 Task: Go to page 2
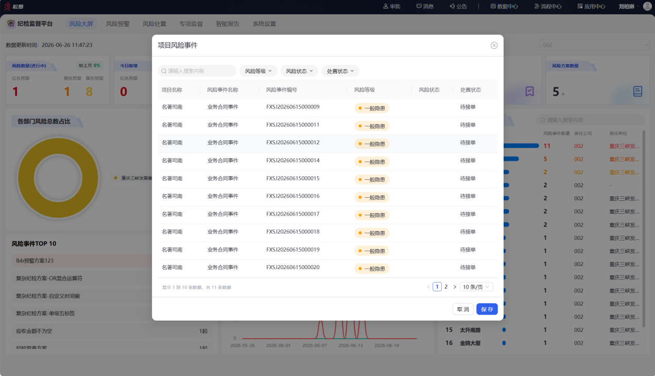446,287
